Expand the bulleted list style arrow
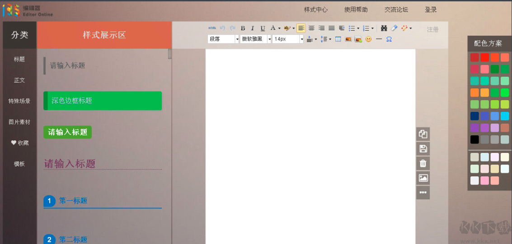This screenshot has width=512, height=244. click(358, 28)
